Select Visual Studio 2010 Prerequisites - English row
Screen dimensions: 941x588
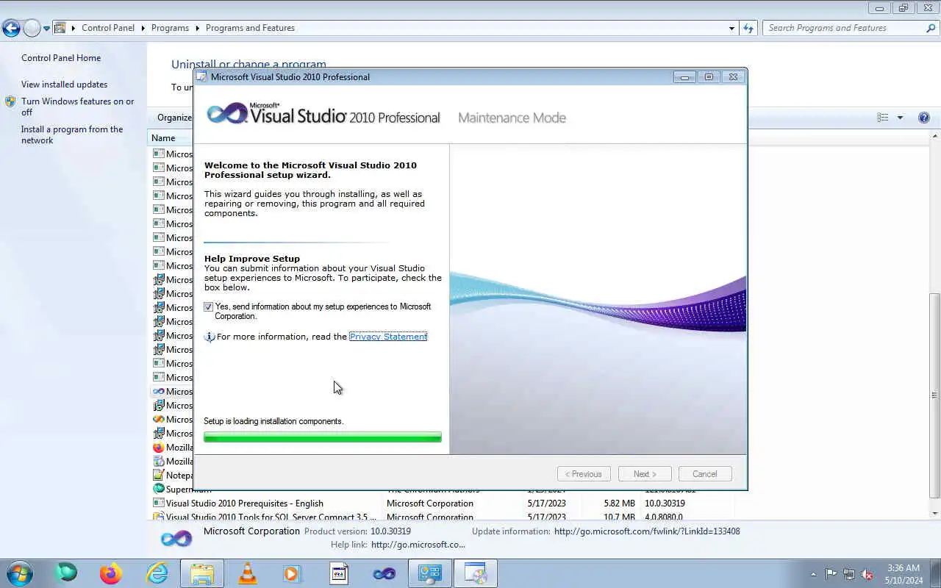(x=443, y=503)
